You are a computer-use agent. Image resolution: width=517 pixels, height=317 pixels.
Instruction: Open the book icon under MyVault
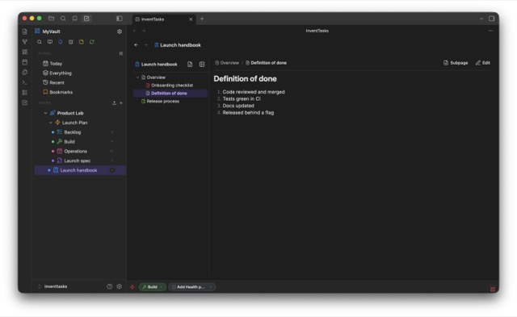50,42
